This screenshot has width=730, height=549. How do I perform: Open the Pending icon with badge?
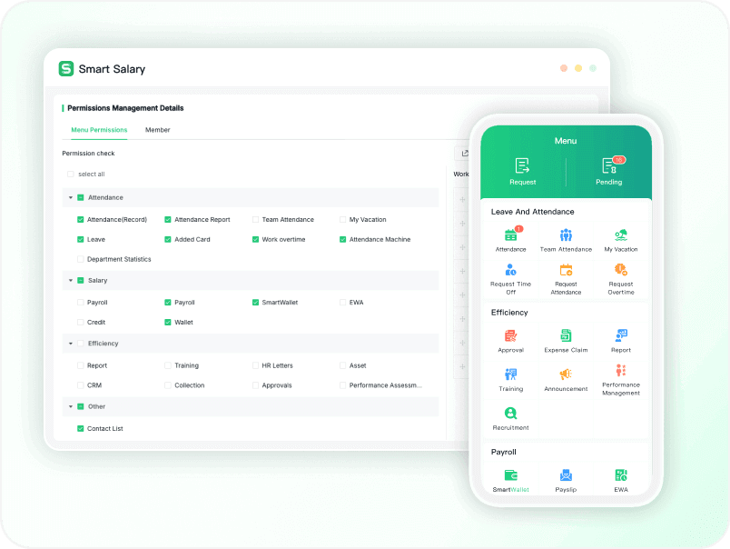click(610, 166)
